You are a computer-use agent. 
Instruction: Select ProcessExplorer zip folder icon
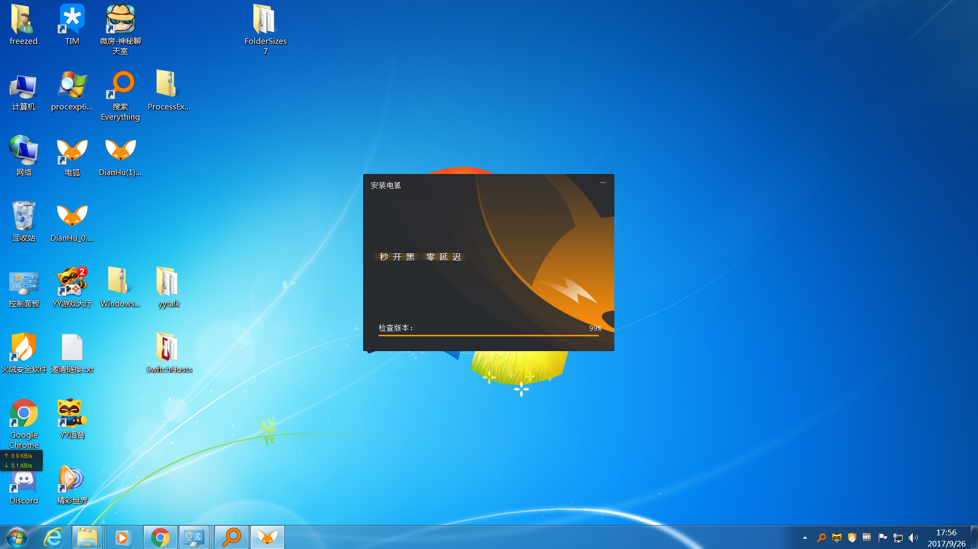pos(169,91)
